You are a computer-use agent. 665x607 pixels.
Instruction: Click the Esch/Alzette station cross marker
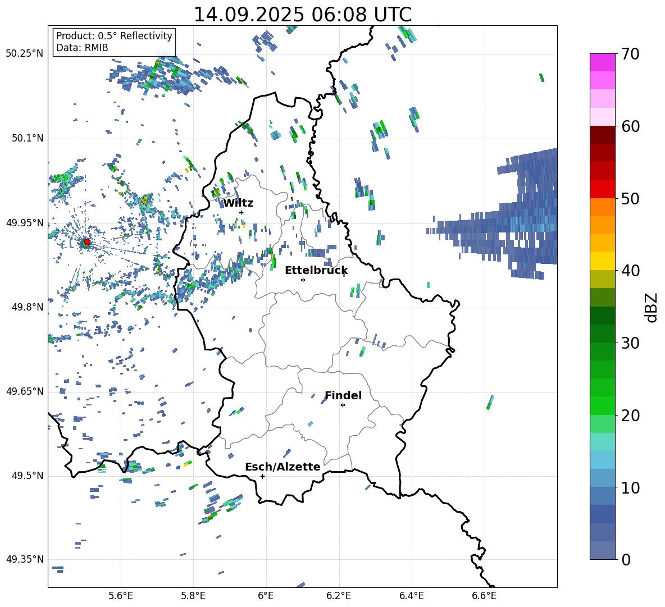pyautogui.click(x=262, y=476)
